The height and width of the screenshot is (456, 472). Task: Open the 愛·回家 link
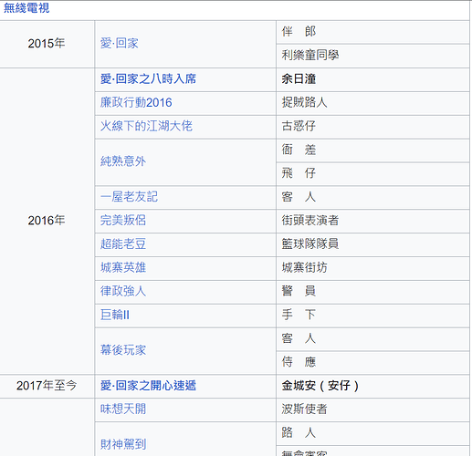(120, 43)
